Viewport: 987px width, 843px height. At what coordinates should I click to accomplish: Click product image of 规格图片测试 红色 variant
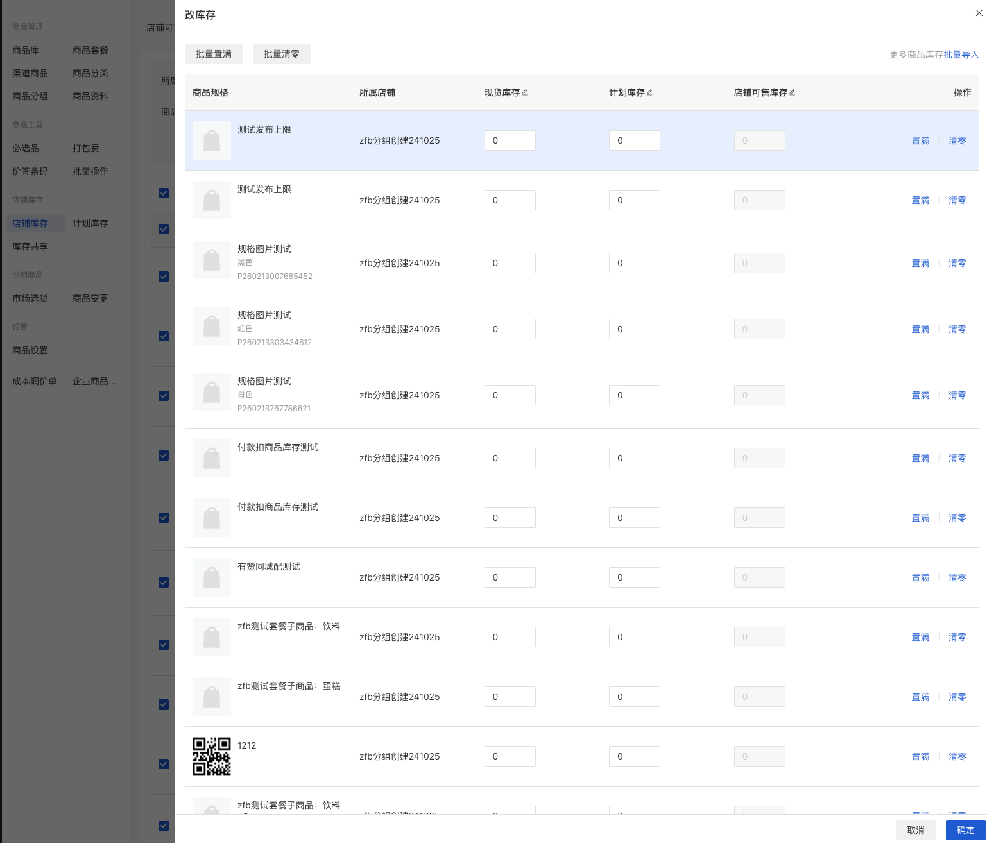(x=212, y=328)
